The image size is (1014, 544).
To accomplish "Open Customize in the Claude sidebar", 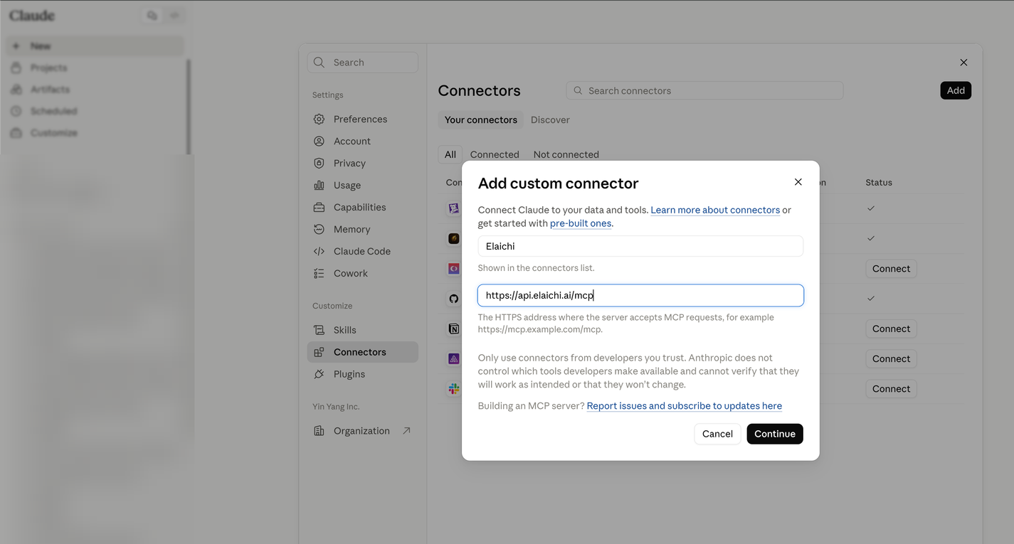I will pyautogui.click(x=53, y=133).
